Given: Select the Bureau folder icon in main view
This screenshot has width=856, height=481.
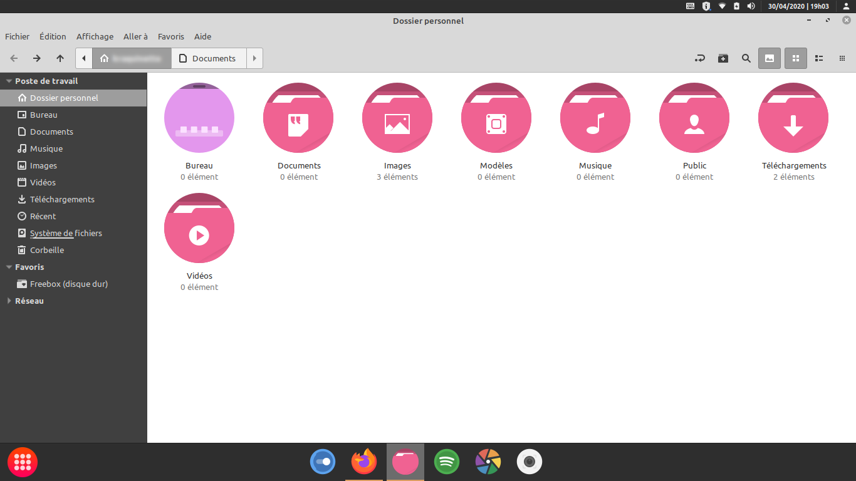Looking at the screenshot, I should tap(199, 118).
